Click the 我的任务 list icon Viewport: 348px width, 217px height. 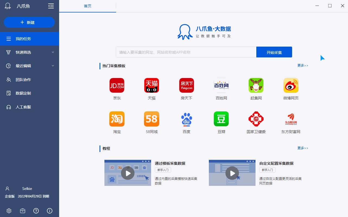click(x=9, y=39)
